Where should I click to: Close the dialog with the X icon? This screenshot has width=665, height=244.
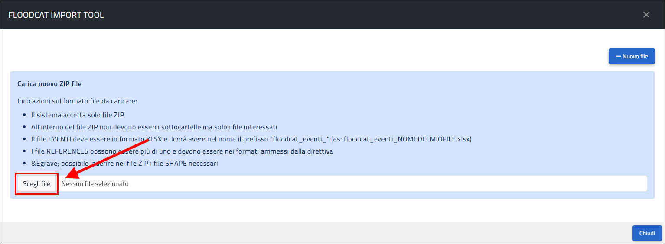click(x=646, y=15)
